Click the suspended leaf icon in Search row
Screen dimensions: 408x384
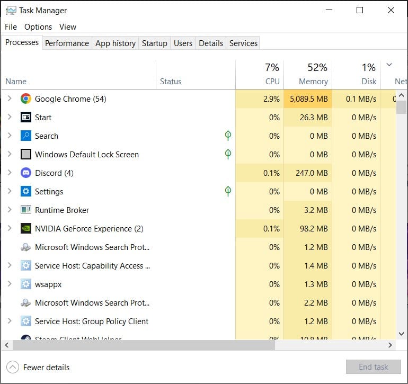tap(228, 135)
